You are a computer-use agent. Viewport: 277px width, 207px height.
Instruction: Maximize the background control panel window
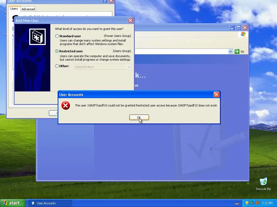(239, 28)
